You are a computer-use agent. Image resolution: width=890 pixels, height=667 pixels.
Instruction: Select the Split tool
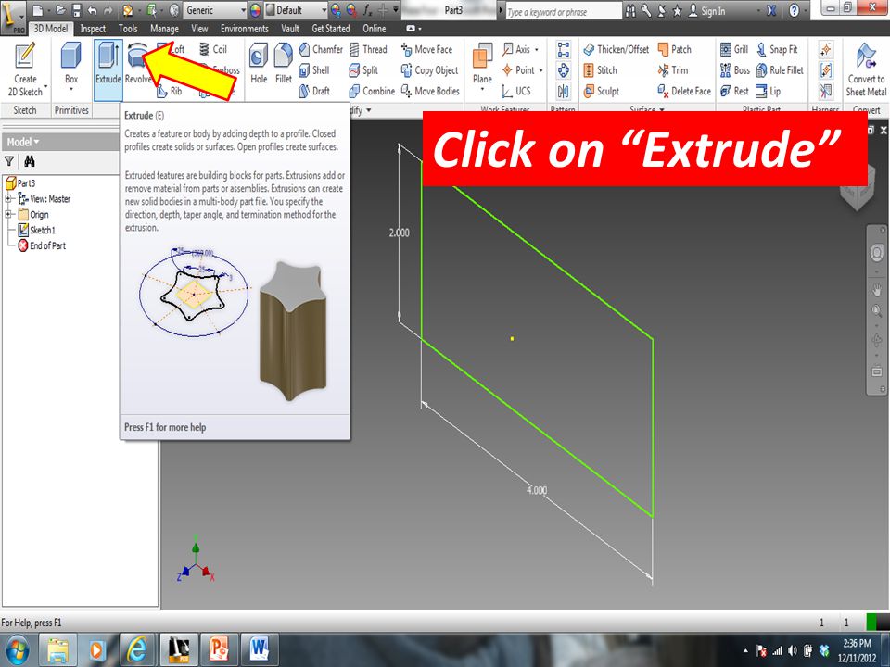tap(363, 70)
